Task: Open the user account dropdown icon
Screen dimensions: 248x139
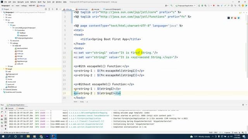Action: click(167, 6)
